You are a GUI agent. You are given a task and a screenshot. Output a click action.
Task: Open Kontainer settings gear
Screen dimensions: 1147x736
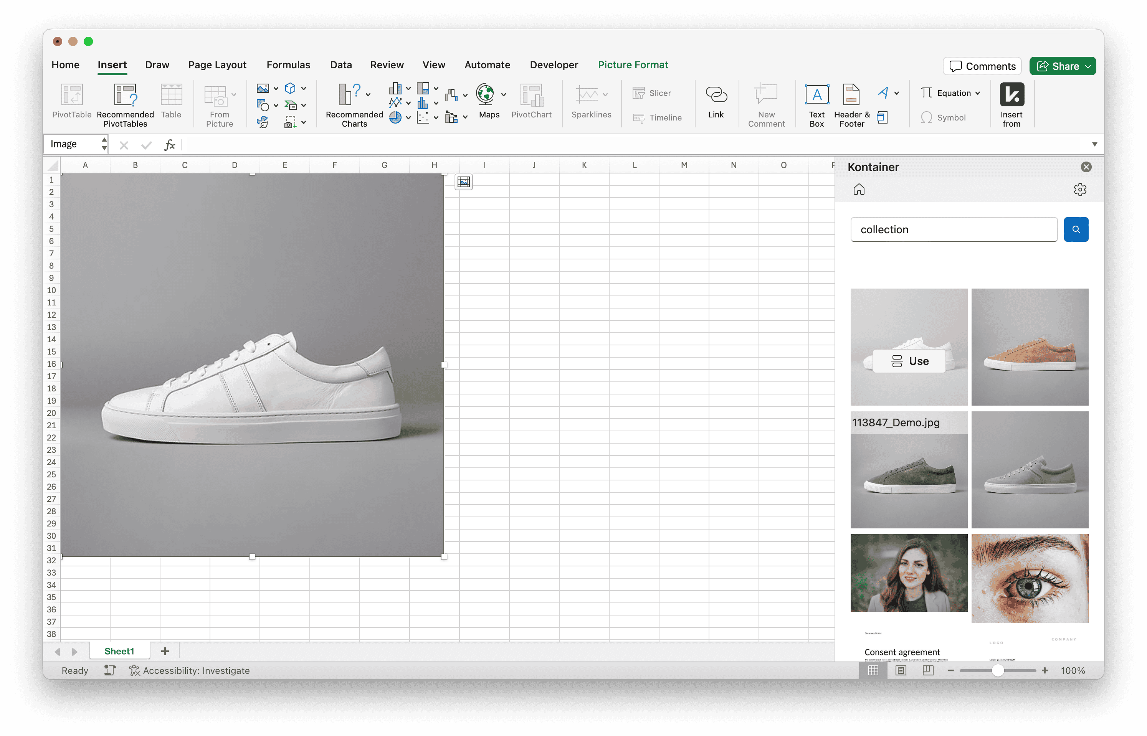pyautogui.click(x=1079, y=190)
